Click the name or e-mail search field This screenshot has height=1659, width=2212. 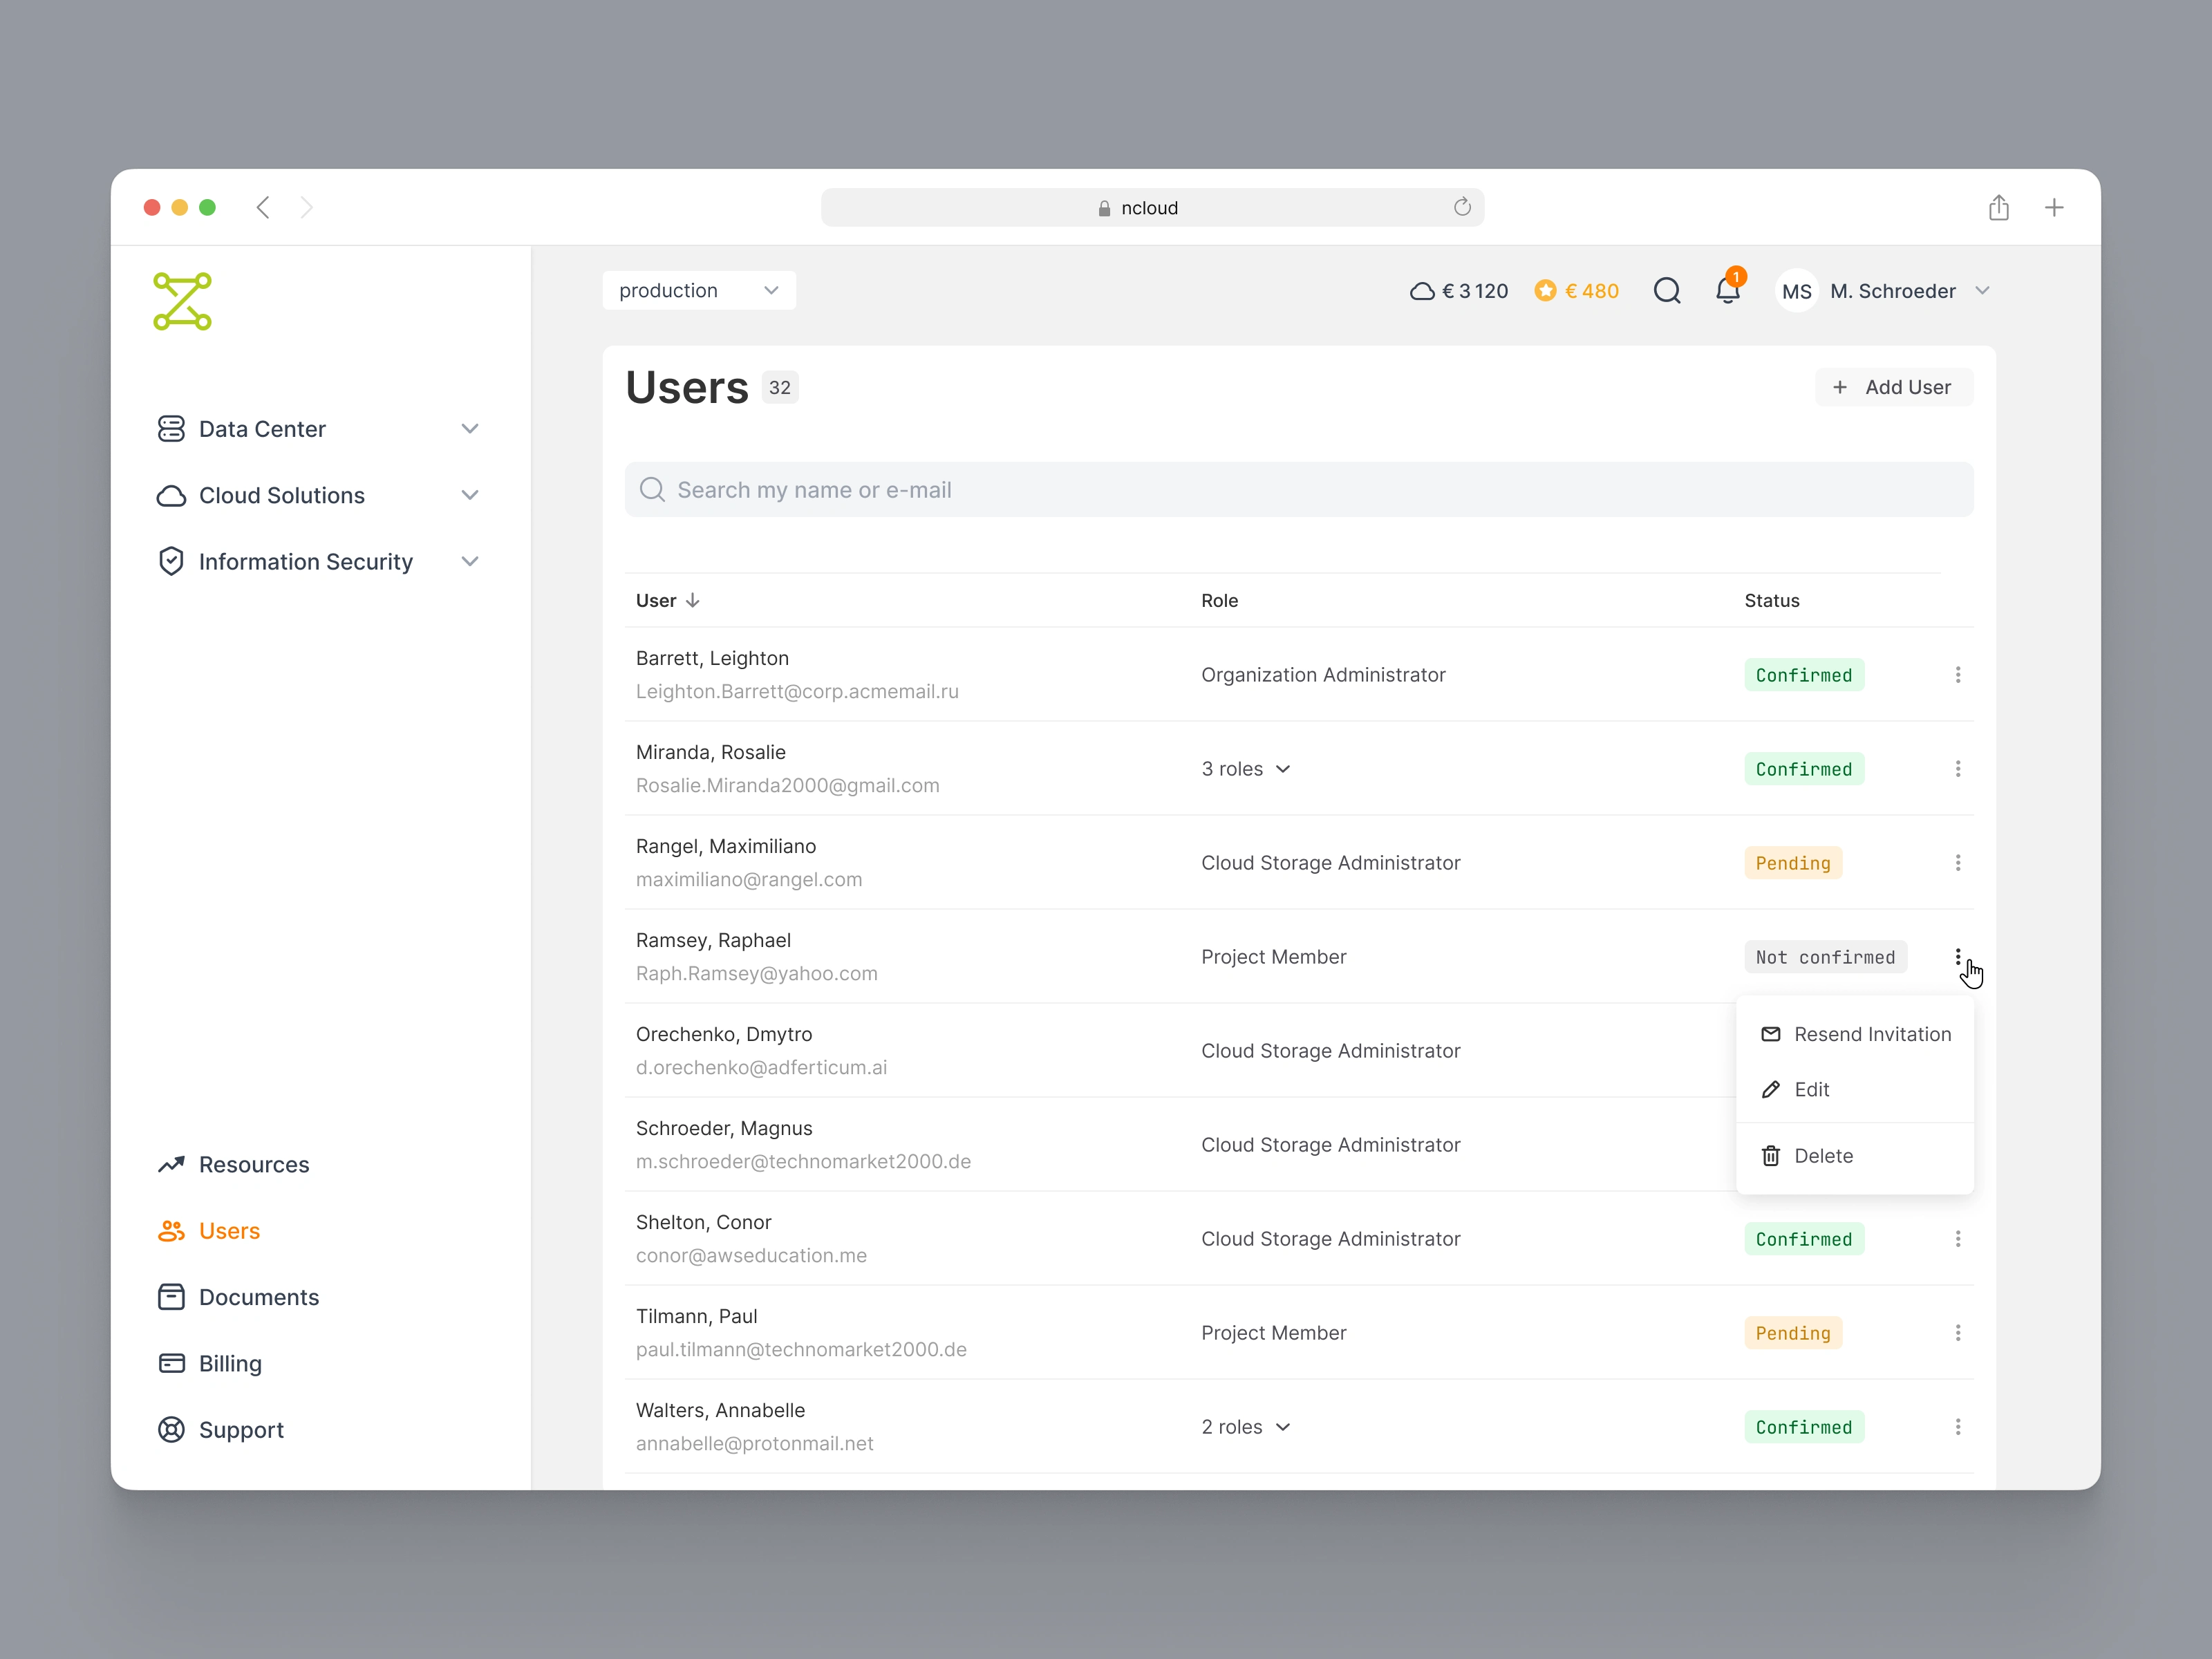pyautogui.click(x=1298, y=490)
